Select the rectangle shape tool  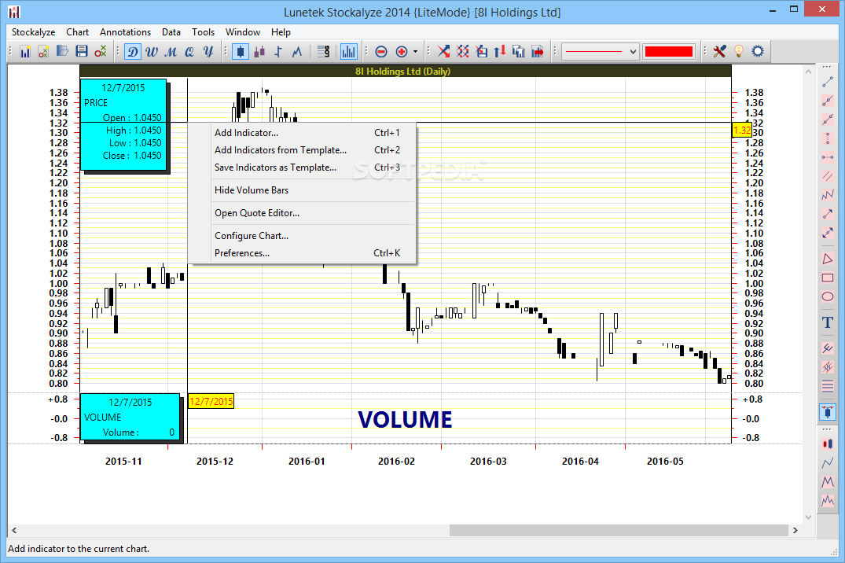coord(828,278)
